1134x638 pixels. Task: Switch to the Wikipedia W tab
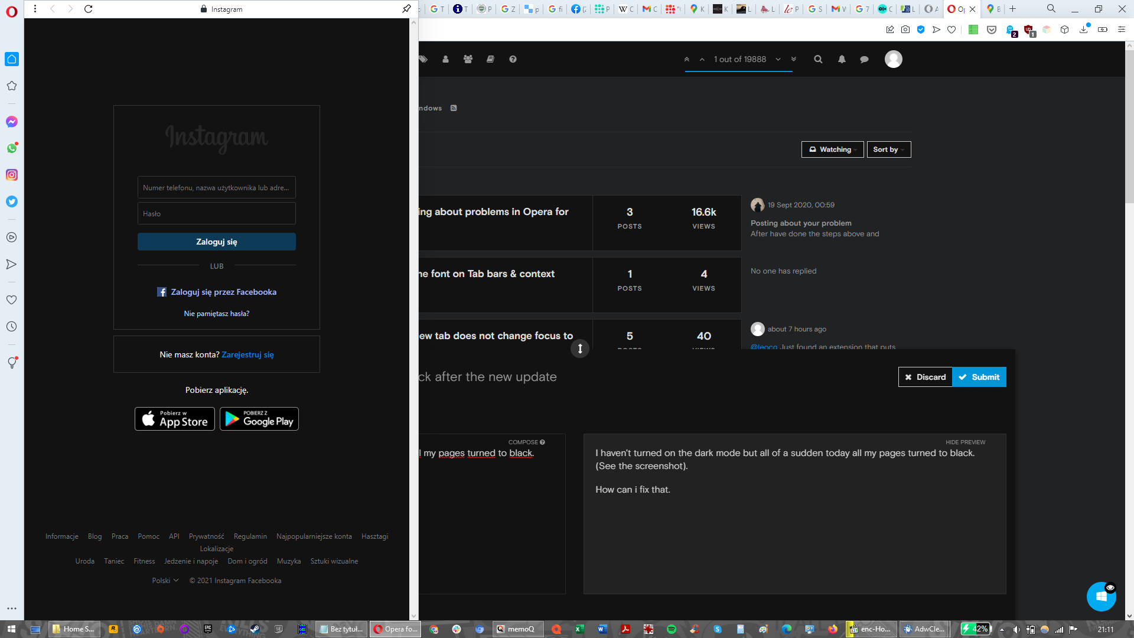coord(625,9)
